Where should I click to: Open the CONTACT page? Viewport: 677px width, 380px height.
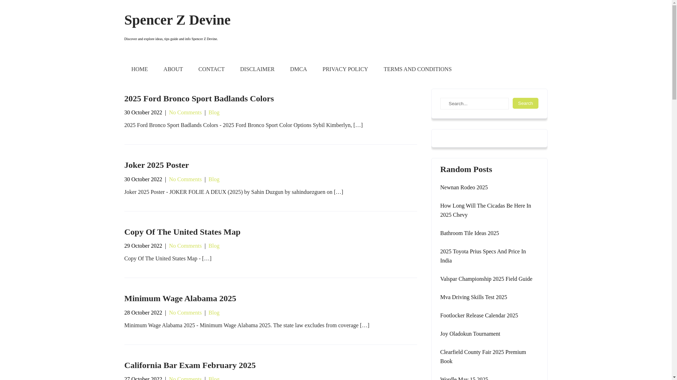click(212, 69)
